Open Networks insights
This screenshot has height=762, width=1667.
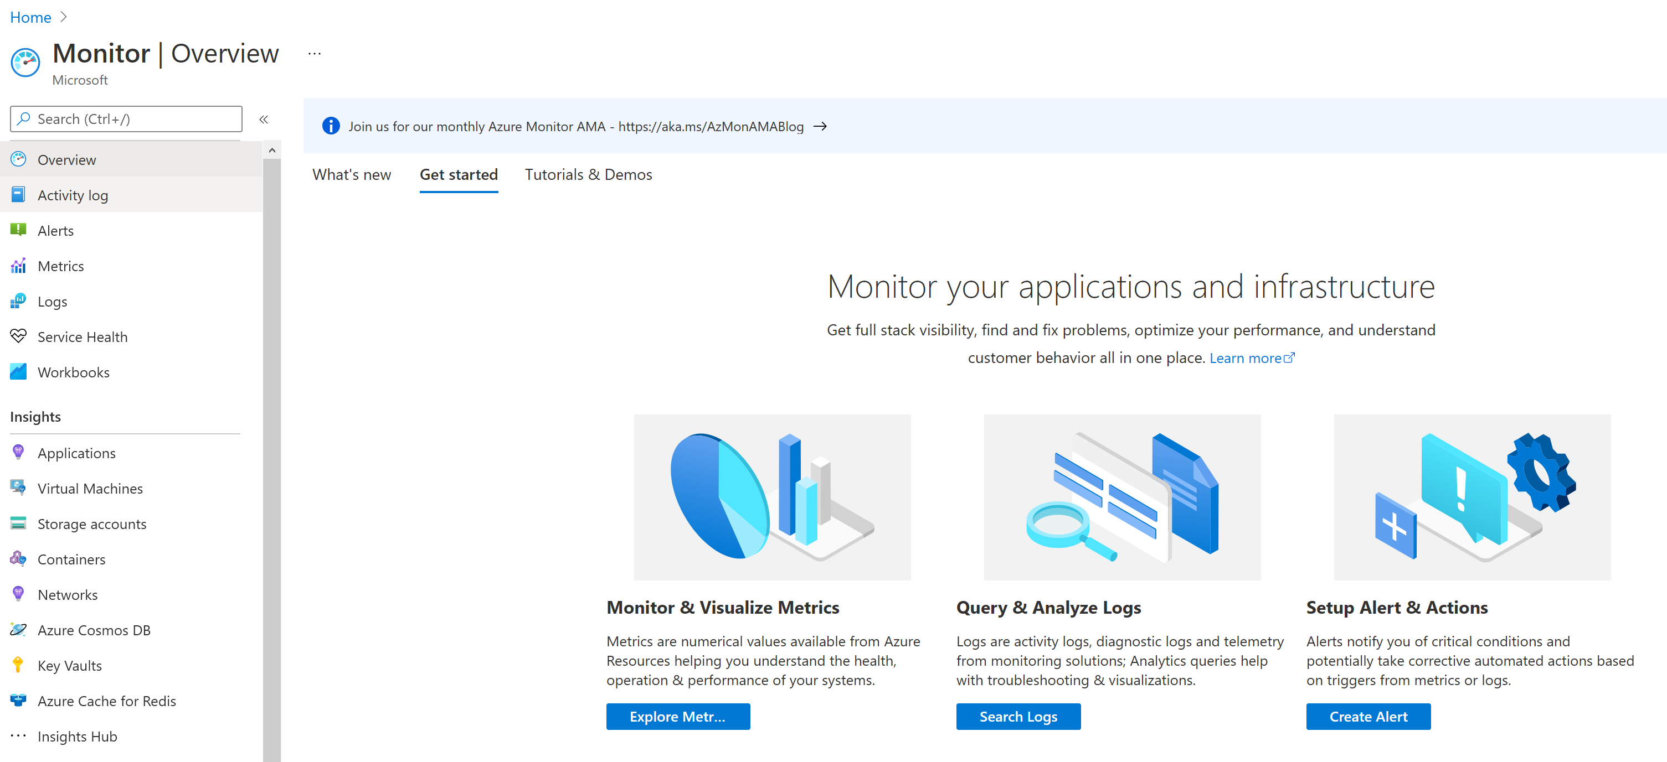tap(131, 594)
